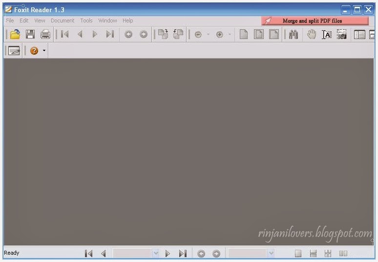Click previous view button in status bar
Image resolution: width=378 pixels, height=262 pixels.
201,254
